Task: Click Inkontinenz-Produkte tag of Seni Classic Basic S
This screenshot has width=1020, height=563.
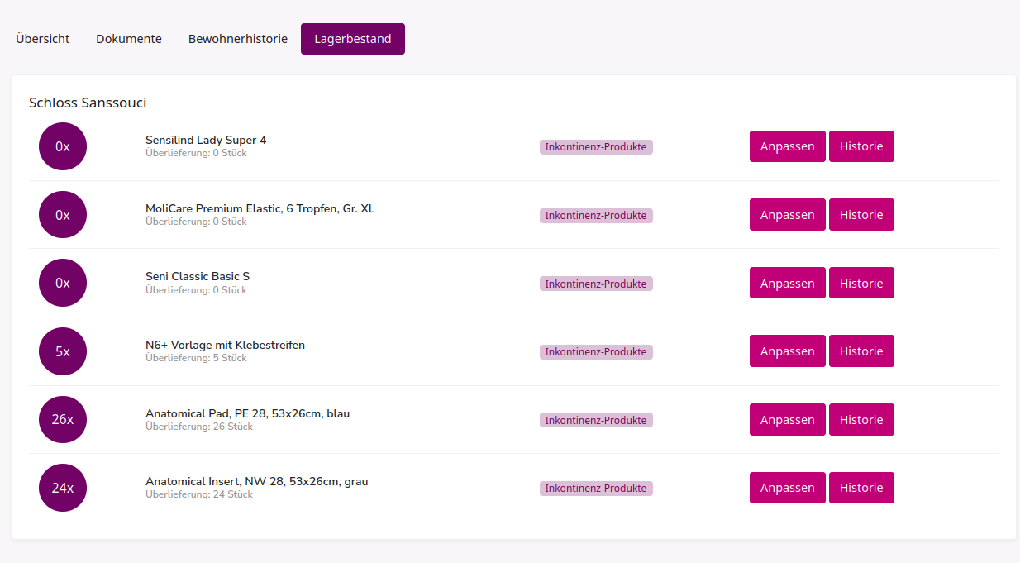Action: click(596, 284)
